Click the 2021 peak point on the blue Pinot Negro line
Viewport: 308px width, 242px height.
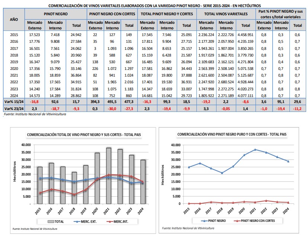(255, 149)
